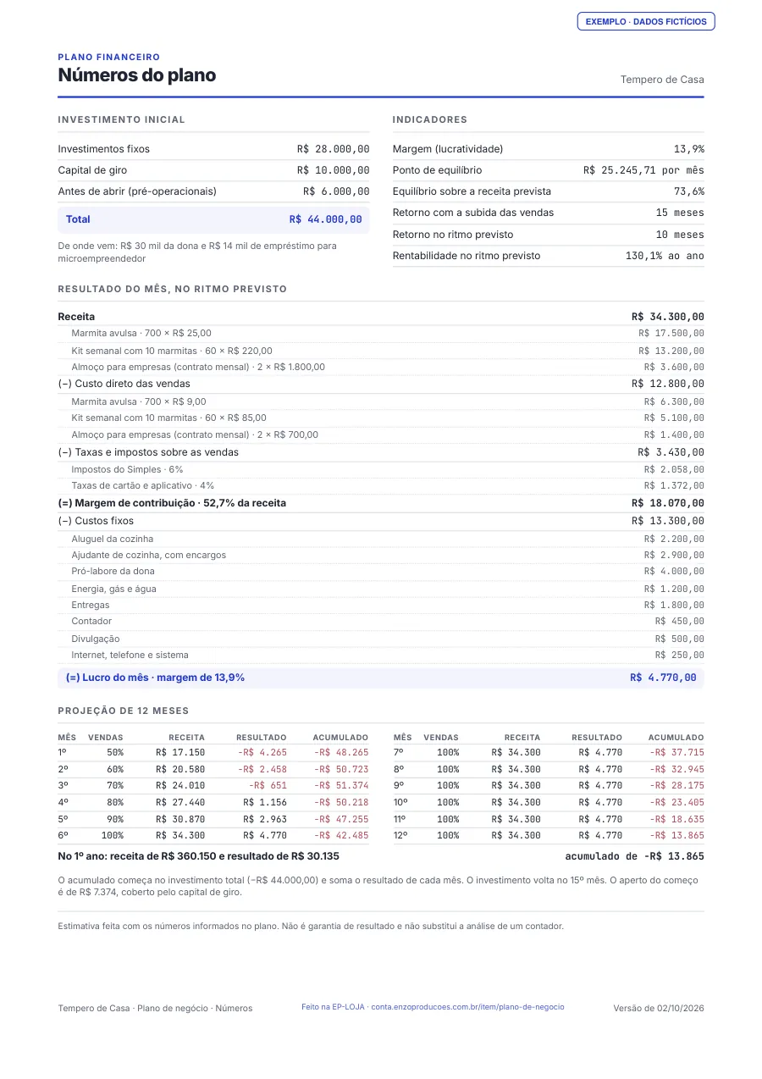This screenshot has width=762, height=1079.
Task: Click the Ponto de equilíbrio value
Action: [643, 170]
